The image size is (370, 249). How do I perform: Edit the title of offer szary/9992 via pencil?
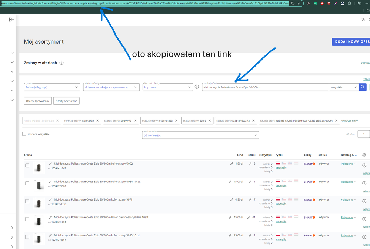(x=50, y=164)
